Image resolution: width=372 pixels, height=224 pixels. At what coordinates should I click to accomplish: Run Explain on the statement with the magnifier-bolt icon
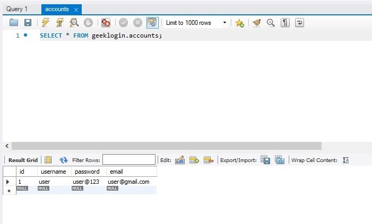click(x=74, y=23)
